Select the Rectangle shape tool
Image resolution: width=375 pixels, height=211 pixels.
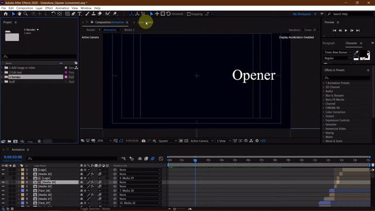coord(67,14)
